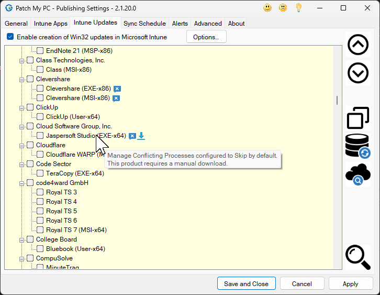Click the lightbulb idea icon
The image size is (380, 295).
[x=298, y=8]
